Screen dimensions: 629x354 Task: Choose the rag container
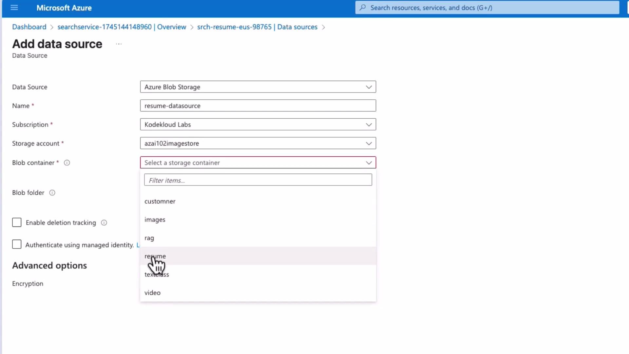click(x=258, y=238)
